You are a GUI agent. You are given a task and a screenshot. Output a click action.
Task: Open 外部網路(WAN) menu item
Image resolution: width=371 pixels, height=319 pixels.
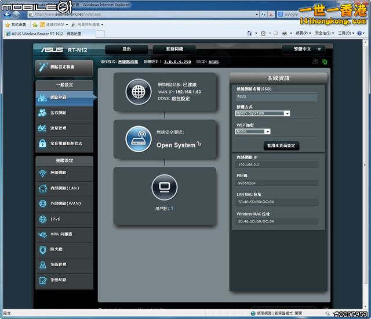64,204
